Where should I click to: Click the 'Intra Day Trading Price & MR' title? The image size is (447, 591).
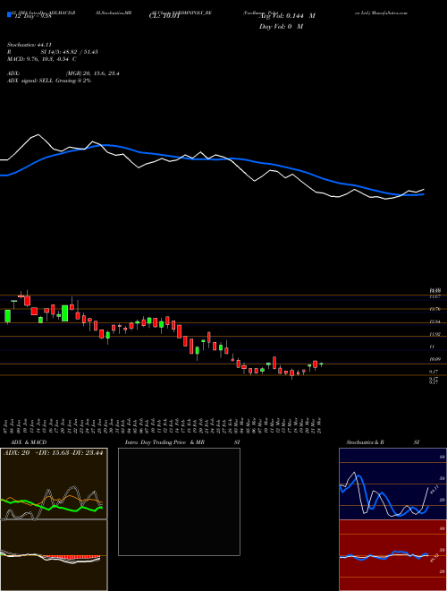click(164, 442)
